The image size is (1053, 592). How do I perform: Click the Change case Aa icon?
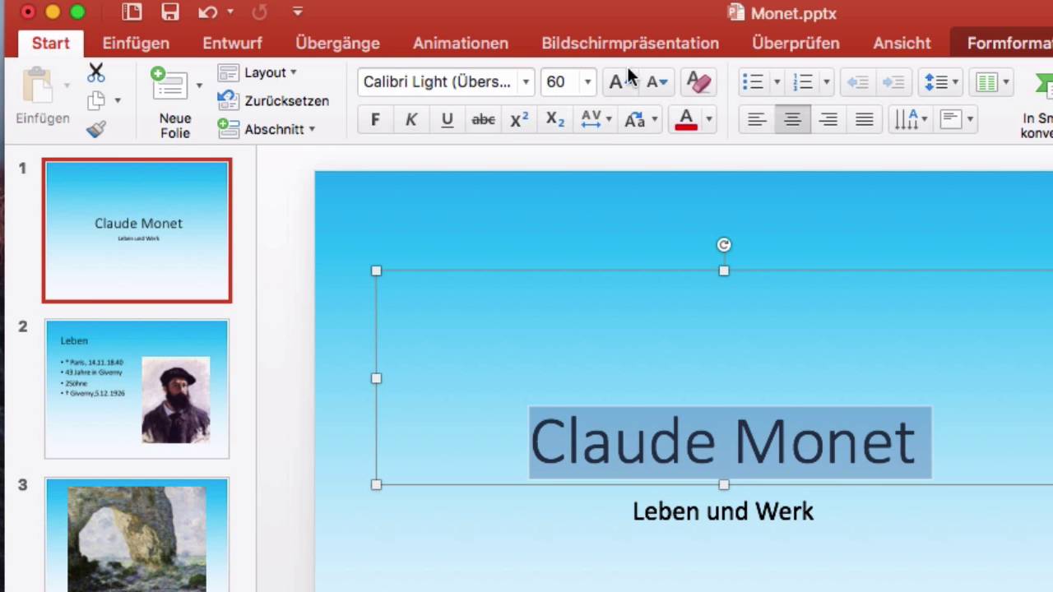pos(634,120)
